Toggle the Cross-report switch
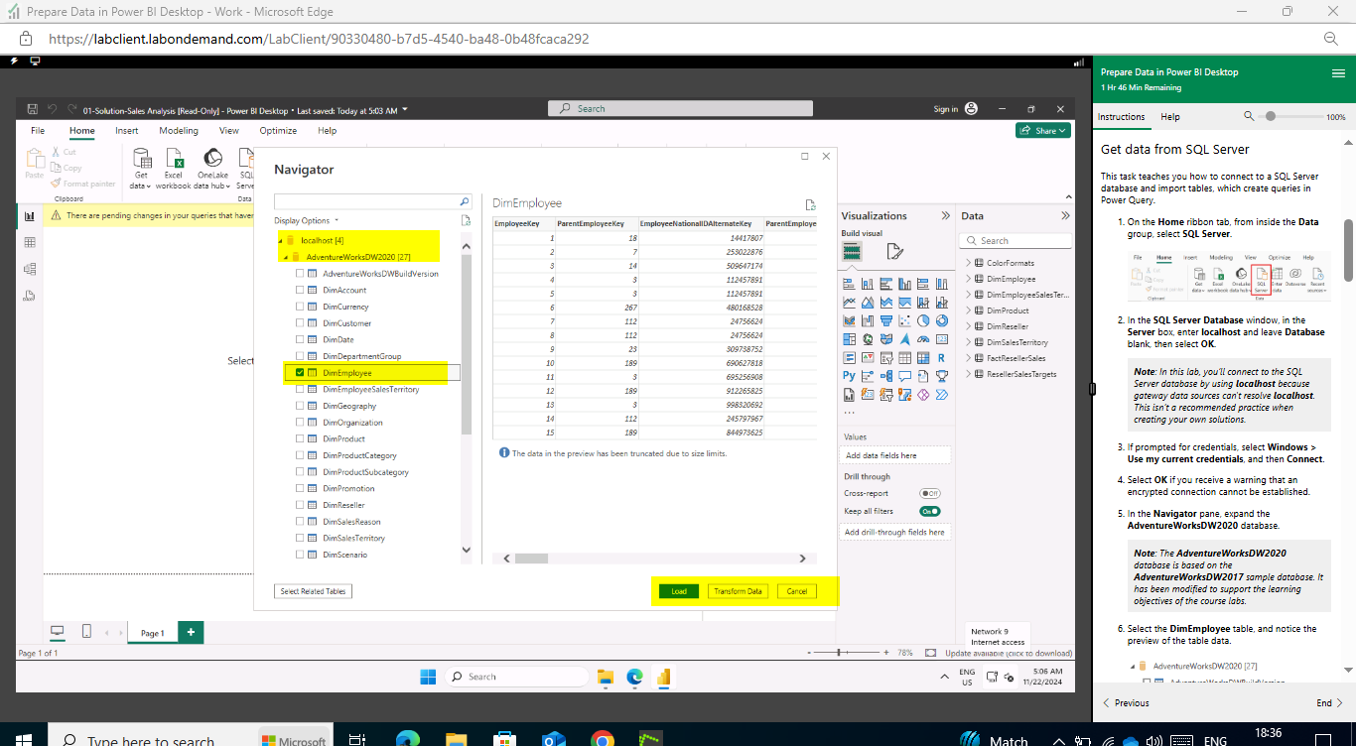This screenshot has height=746, width=1356. click(929, 493)
